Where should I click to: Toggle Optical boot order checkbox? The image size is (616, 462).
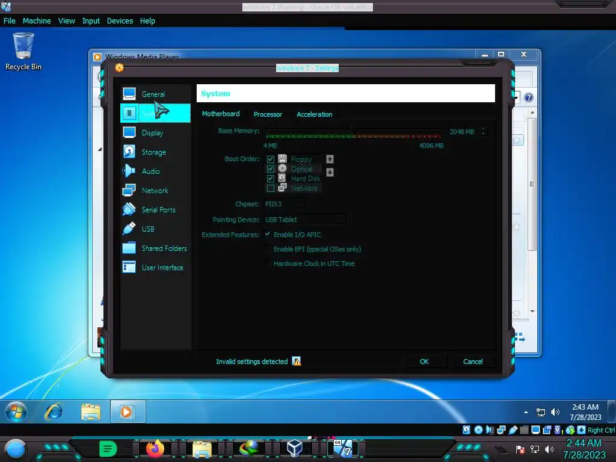pos(270,169)
